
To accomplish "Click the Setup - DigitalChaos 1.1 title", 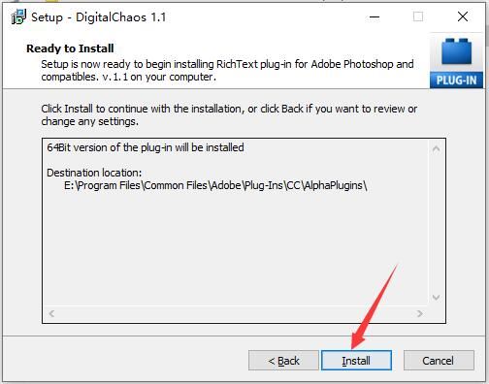I will pyautogui.click(x=99, y=17).
